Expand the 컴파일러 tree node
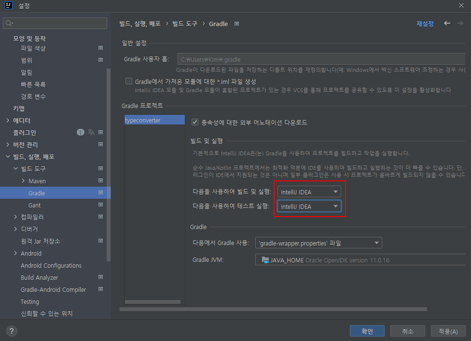 coord(15,217)
